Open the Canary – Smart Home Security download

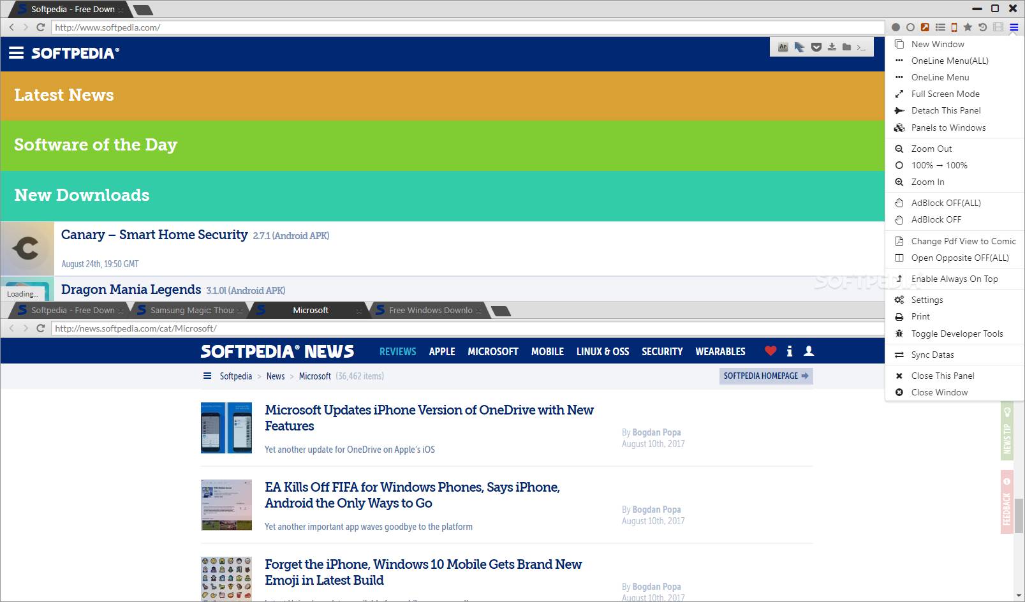[x=154, y=235]
